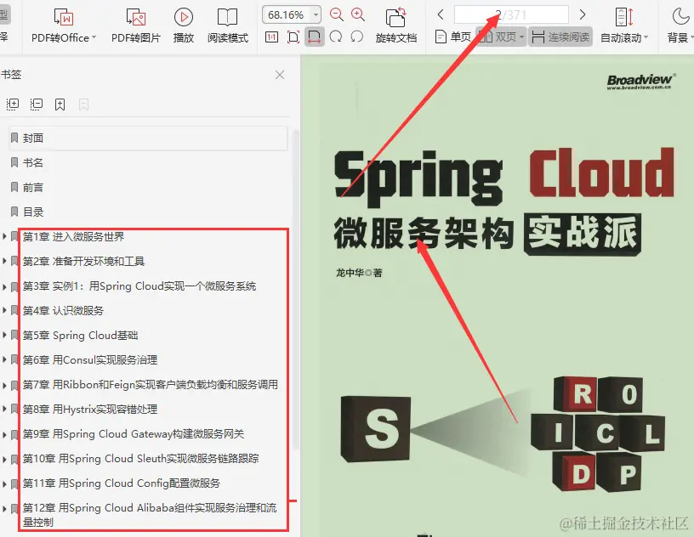This screenshot has width=694, height=537.
Task: Add a new bookmark icon
Action: tap(60, 105)
